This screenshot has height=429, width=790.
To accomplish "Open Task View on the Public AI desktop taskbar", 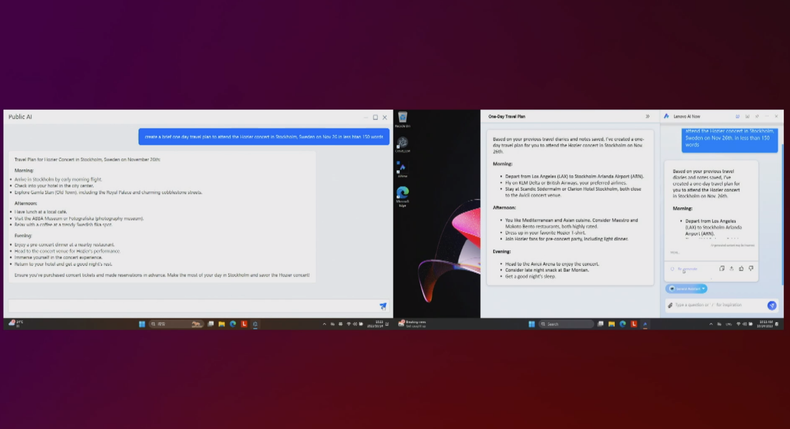I will (x=211, y=324).
